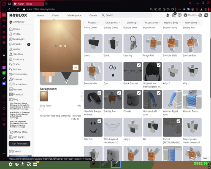The height and width of the screenshot is (169, 211).
Task: Focus the Roblox search field
Action: (126, 15)
